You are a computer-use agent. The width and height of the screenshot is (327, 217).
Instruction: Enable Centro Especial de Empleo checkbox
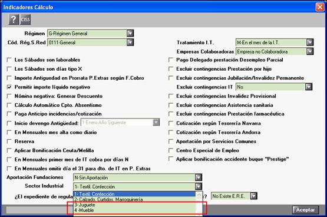point(171,150)
